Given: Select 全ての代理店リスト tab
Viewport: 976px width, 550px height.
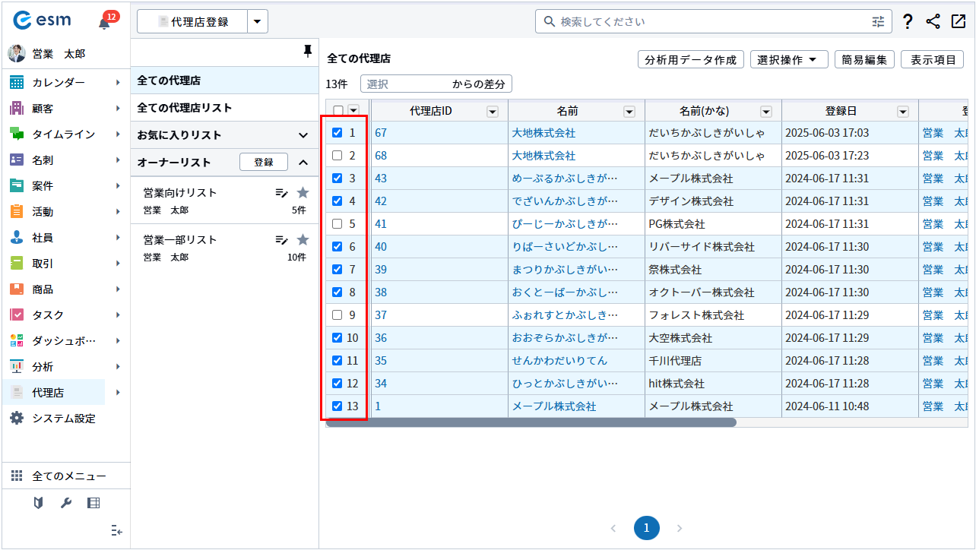Looking at the screenshot, I should click(224, 108).
